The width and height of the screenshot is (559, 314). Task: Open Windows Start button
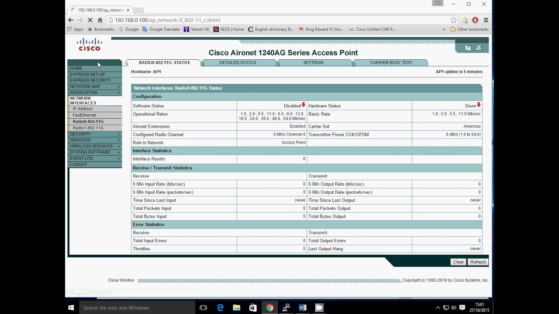(x=71, y=307)
